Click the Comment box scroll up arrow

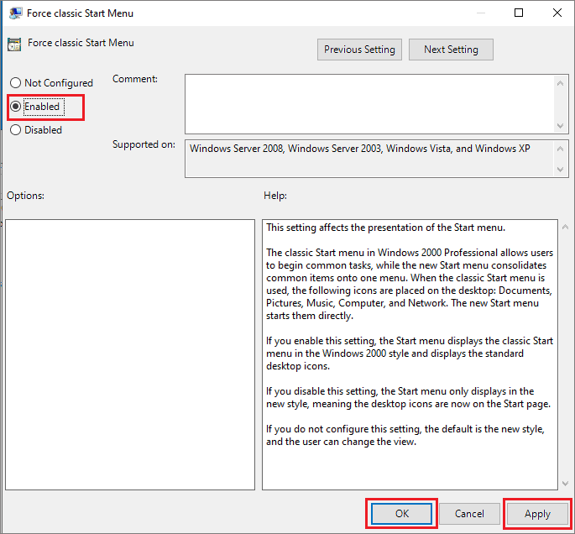click(560, 83)
